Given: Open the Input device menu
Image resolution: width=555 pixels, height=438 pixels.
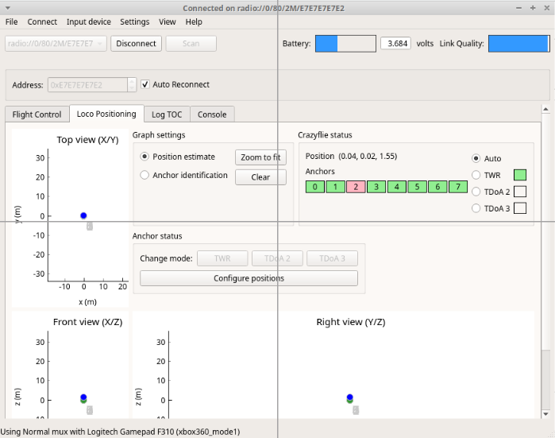Looking at the screenshot, I should coord(88,21).
